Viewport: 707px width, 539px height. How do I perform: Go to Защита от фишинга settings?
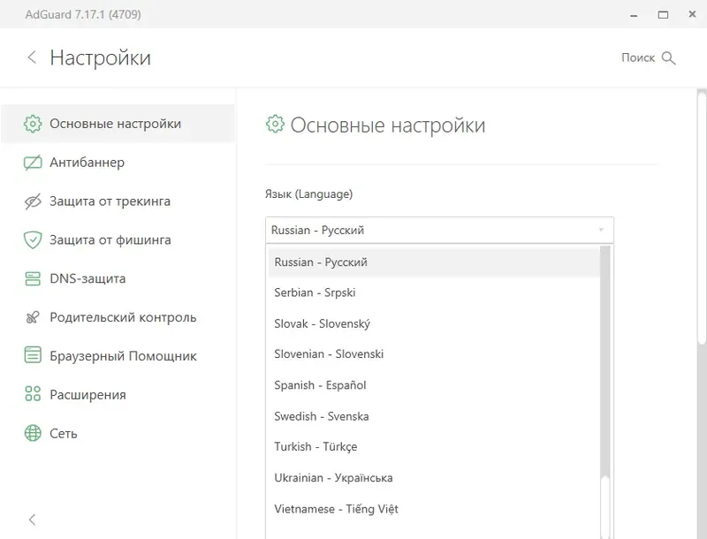point(118,239)
